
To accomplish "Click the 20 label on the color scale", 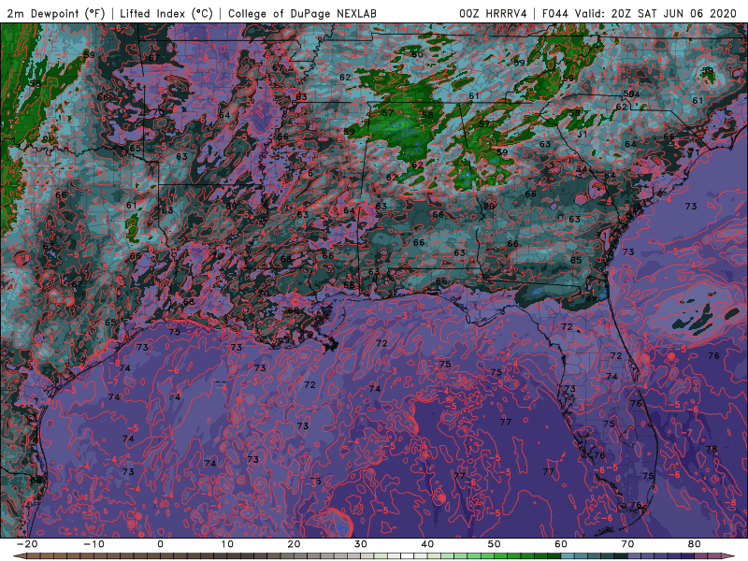I will 294,544.
